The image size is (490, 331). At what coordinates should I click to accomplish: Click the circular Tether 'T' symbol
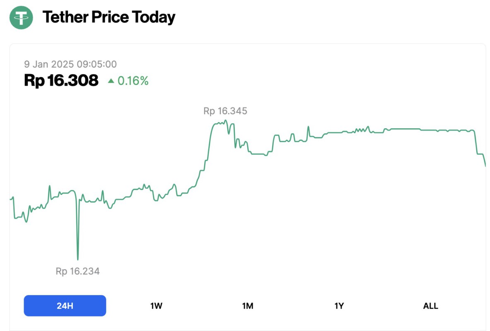pos(21,18)
